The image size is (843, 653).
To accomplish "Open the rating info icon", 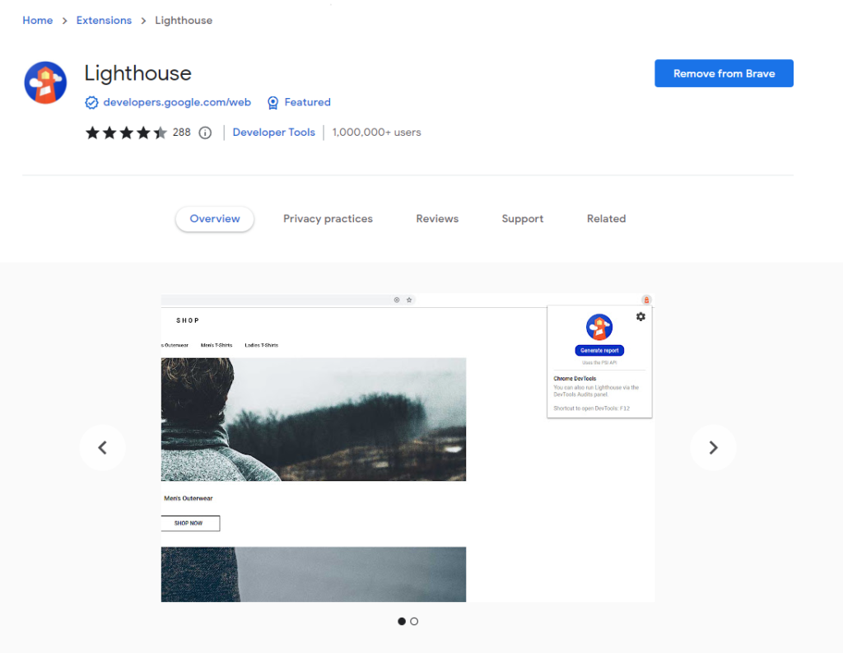I will 205,133.
